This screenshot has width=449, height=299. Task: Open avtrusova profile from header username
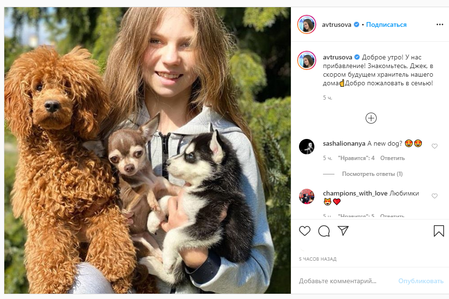pyautogui.click(x=337, y=24)
